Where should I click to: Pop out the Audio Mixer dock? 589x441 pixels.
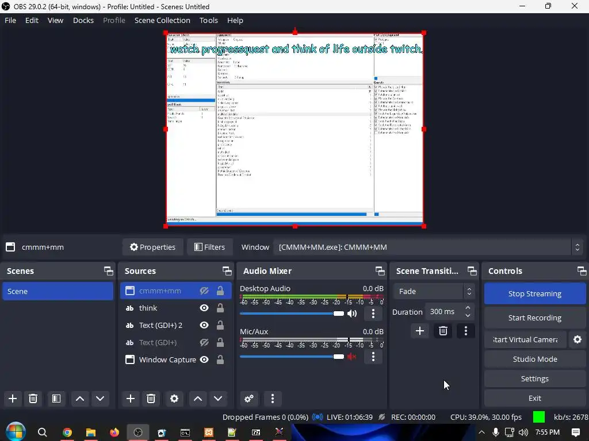pyautogui.click(x=380, y=271)
